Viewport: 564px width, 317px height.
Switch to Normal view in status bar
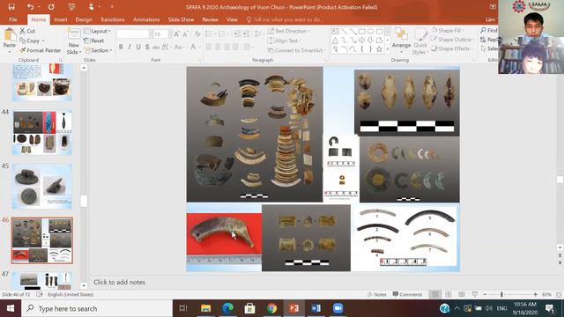tap(434, 294)
